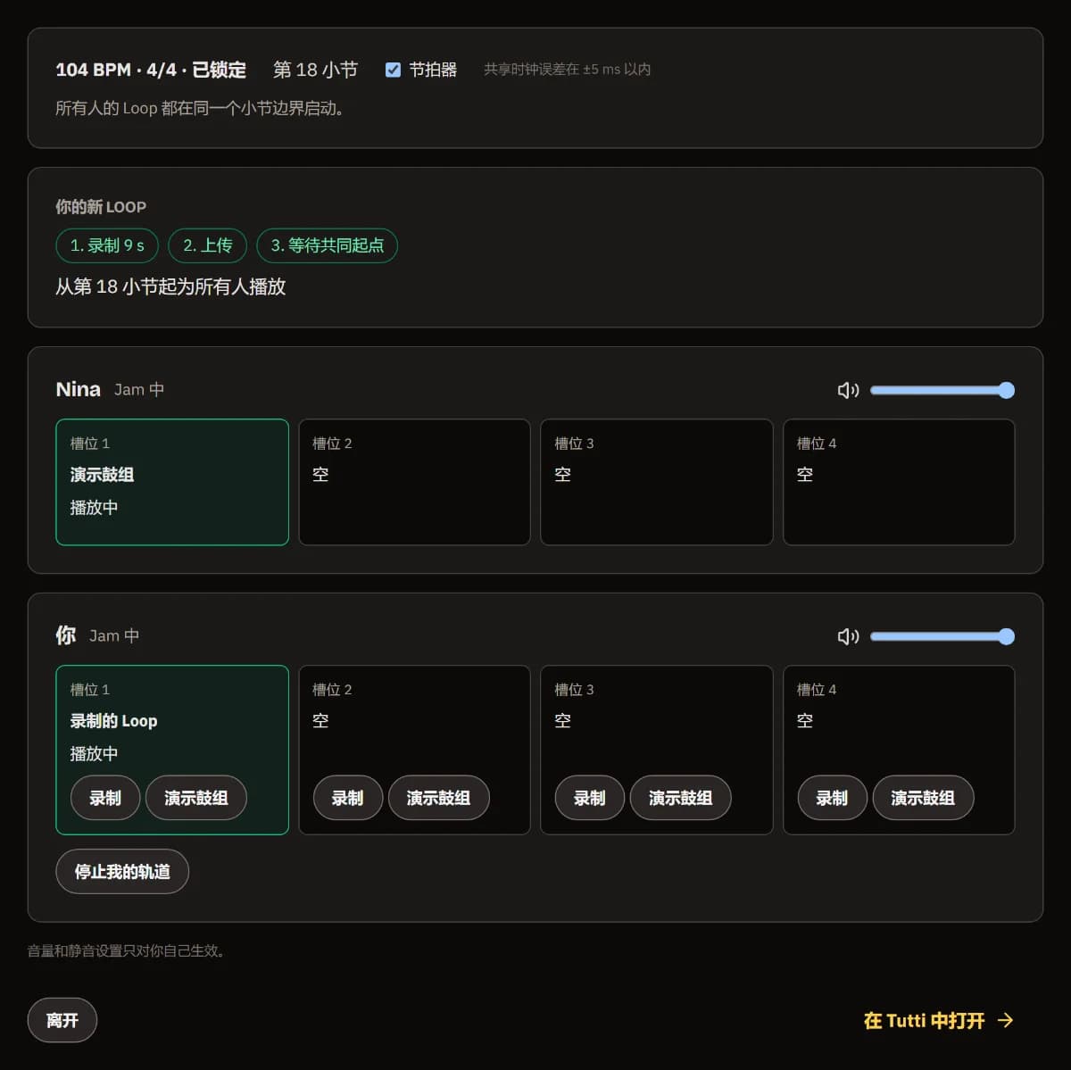
Task: Select Nina's empty 槽位 4 card
Action: [x=899, y=482]
